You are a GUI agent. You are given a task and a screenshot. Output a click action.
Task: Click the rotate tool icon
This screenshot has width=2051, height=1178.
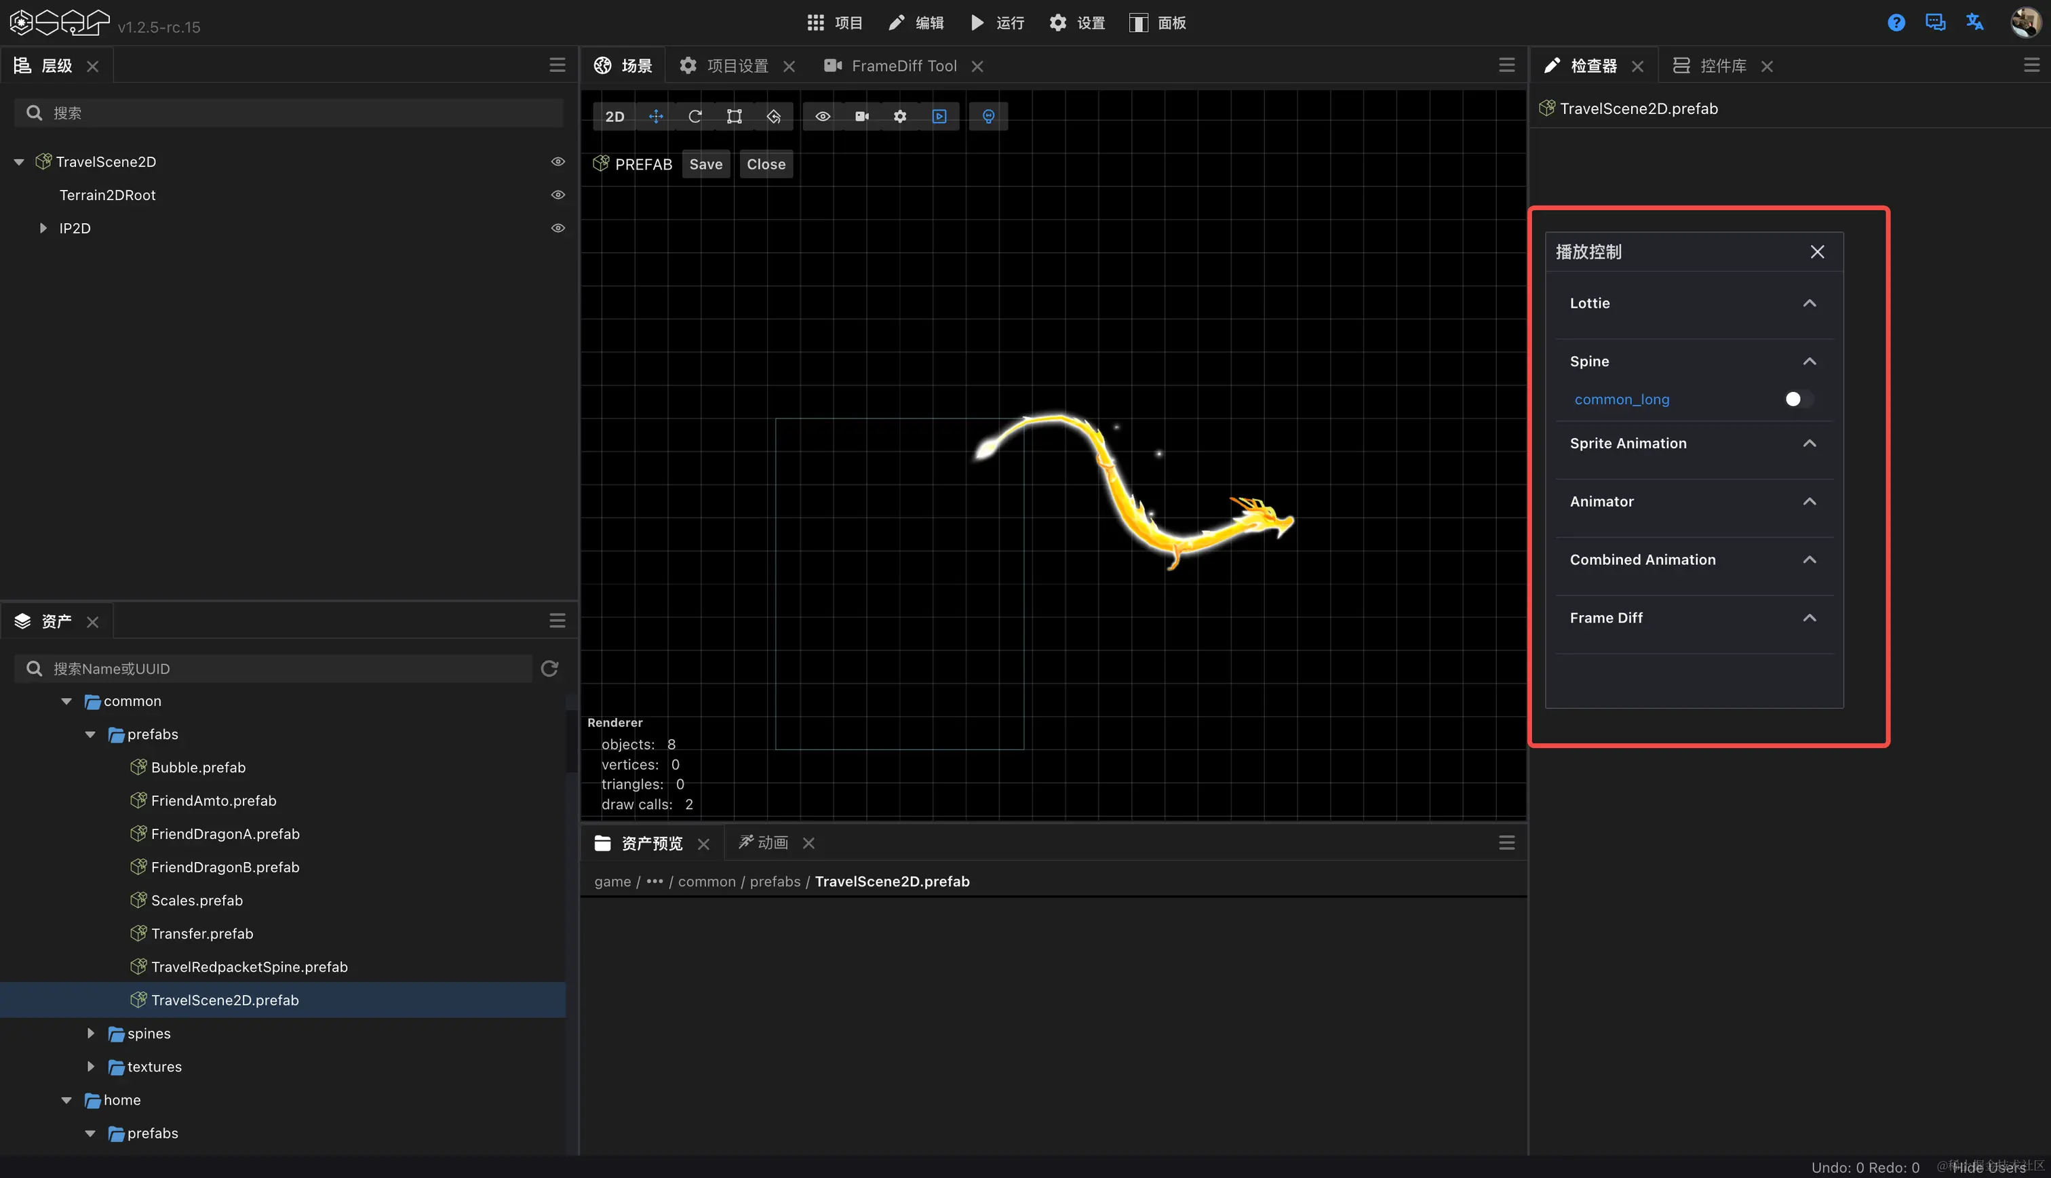(x=695, y=115)
